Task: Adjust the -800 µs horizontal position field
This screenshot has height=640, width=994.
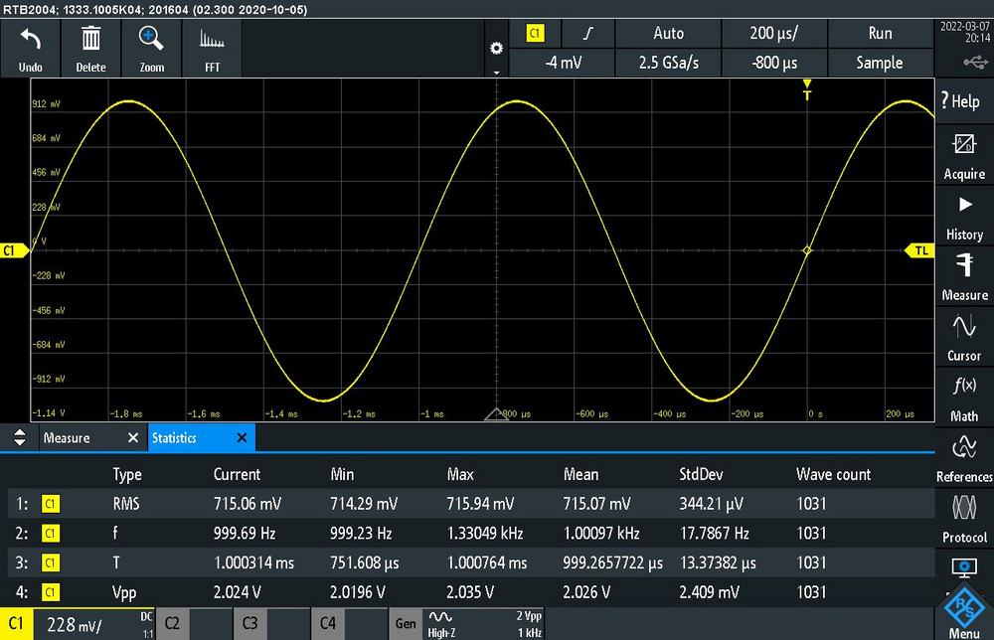Action: click(774, 62)
